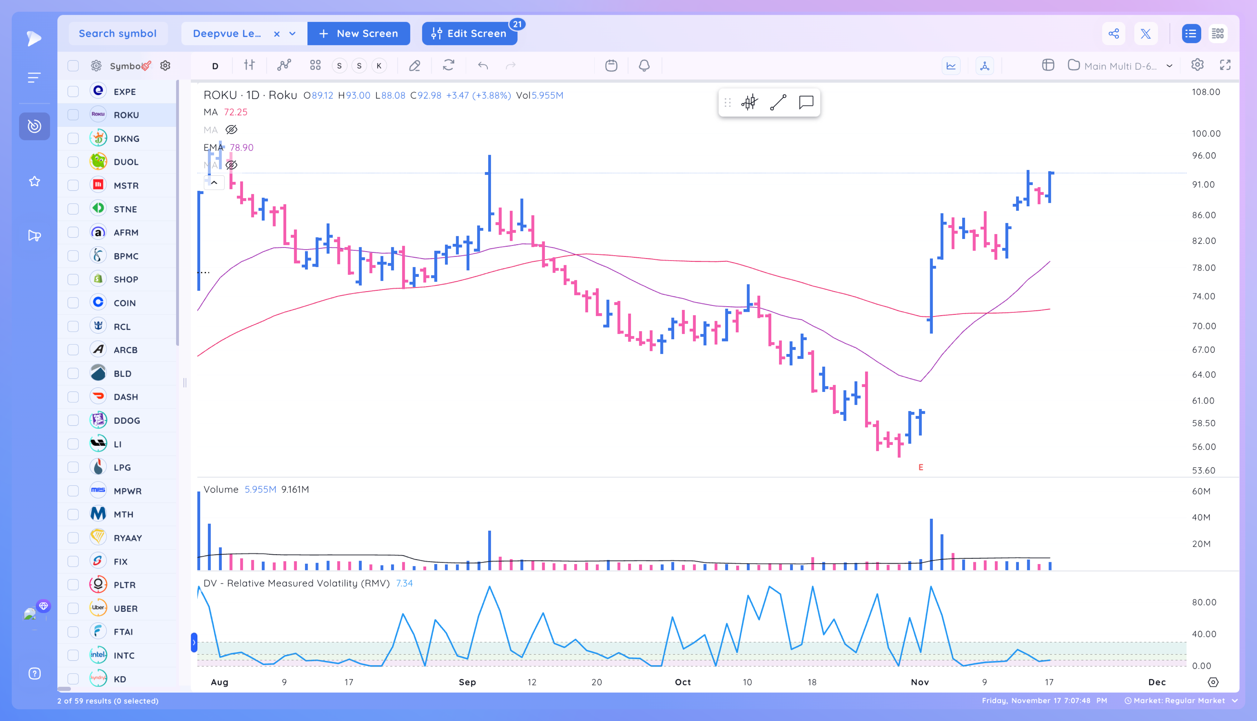This screenshot has height=721, width=1257.
Task: Toggle fullscreen chart icon
Action: pyautogui.click(x=1225, y=65)
